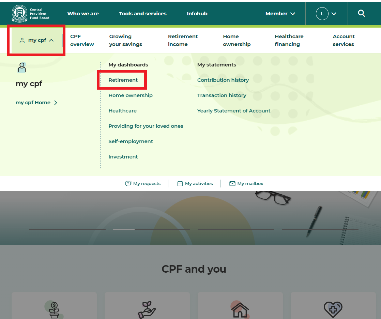Click the hand holding plant icon
The height and width of the screenshot is (319, 381).
(147, 309)
